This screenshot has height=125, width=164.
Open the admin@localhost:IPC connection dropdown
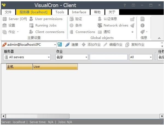coord(55,45)
